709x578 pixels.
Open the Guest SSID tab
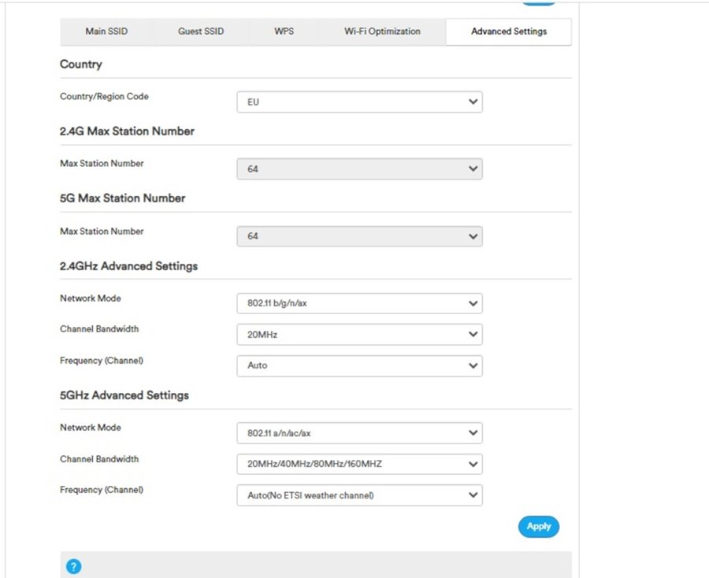coord(201,31)
